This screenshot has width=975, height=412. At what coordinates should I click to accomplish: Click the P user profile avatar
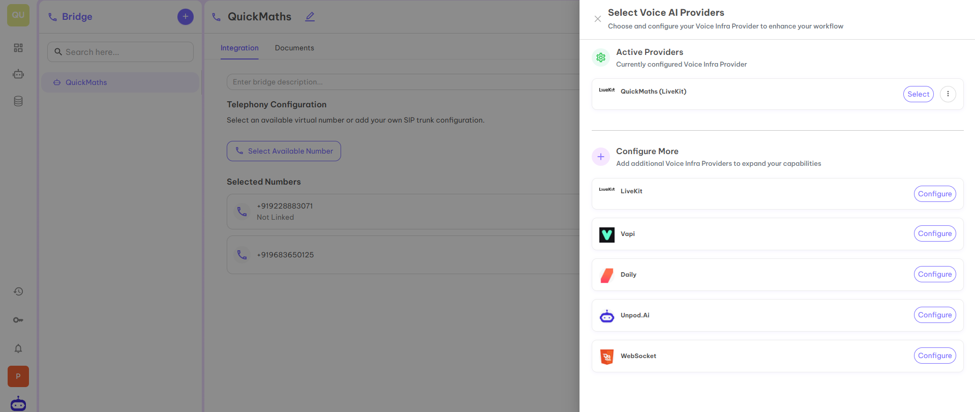pyautogui.click(x=18, y=376)
